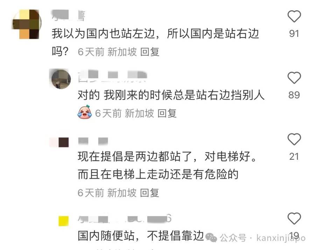Open username of the top commenter
Viewport: 315px width, 250px height.
point(68,15)
